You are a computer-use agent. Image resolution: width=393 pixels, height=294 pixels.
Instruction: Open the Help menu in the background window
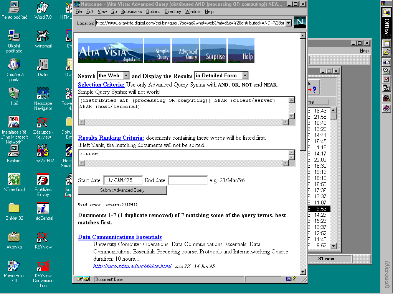pos(364,51)
